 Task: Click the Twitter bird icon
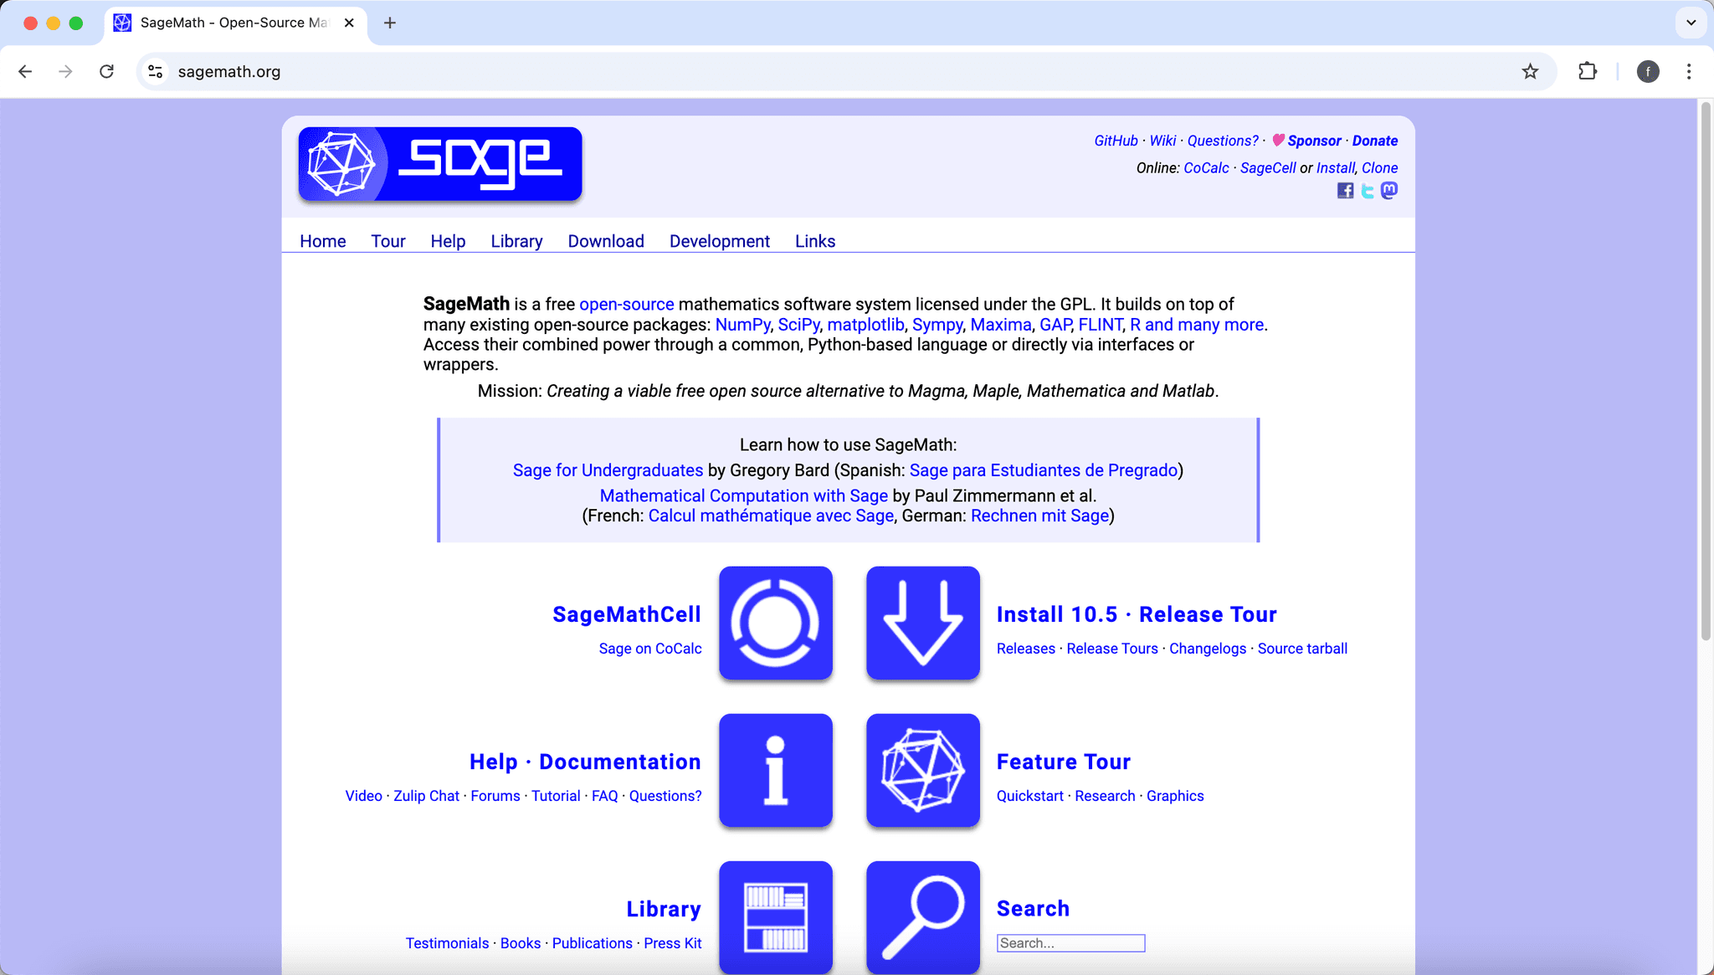point(1368,191)
